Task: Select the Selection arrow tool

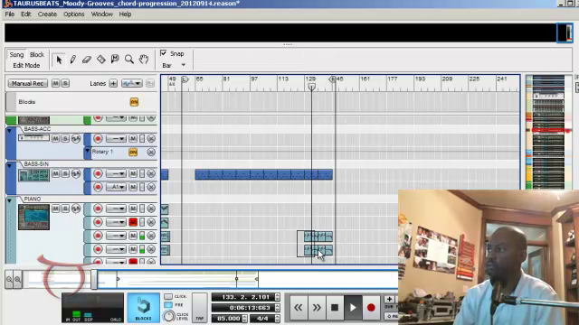Action: click(x=58, y=60)
